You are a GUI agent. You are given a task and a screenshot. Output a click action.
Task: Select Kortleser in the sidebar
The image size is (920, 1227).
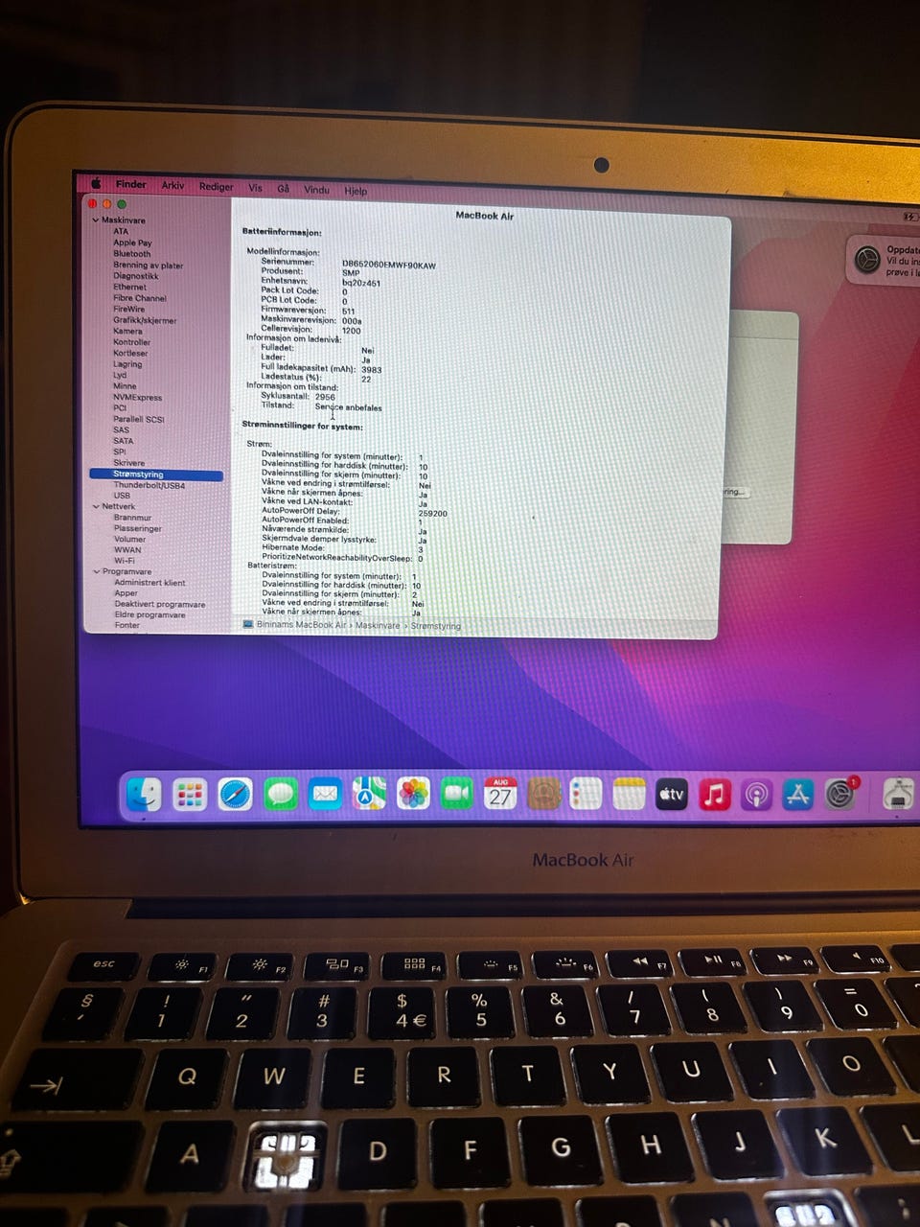[130, 353]
